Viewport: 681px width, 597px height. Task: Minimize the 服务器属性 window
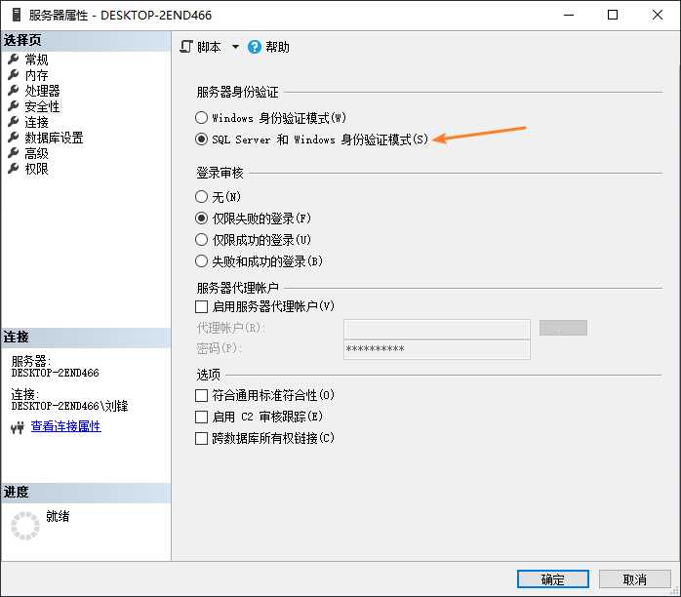[x=569, y=15]
